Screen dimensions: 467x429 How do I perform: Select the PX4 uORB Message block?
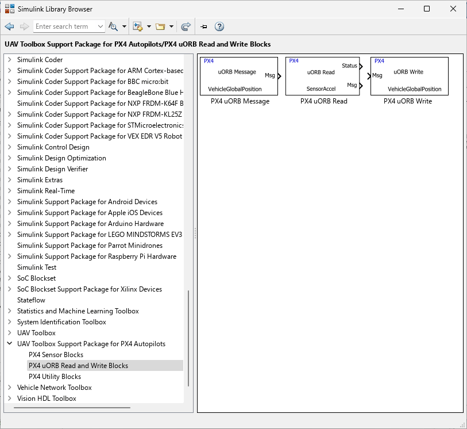click(239, 76)
